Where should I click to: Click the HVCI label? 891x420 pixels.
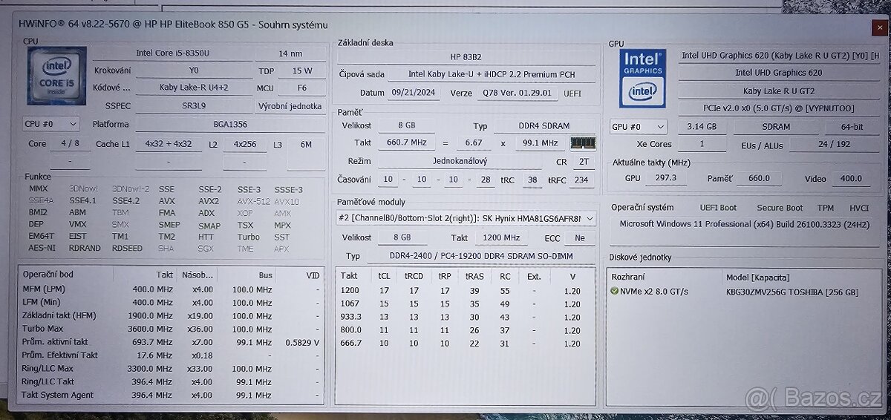click(858, 208)
